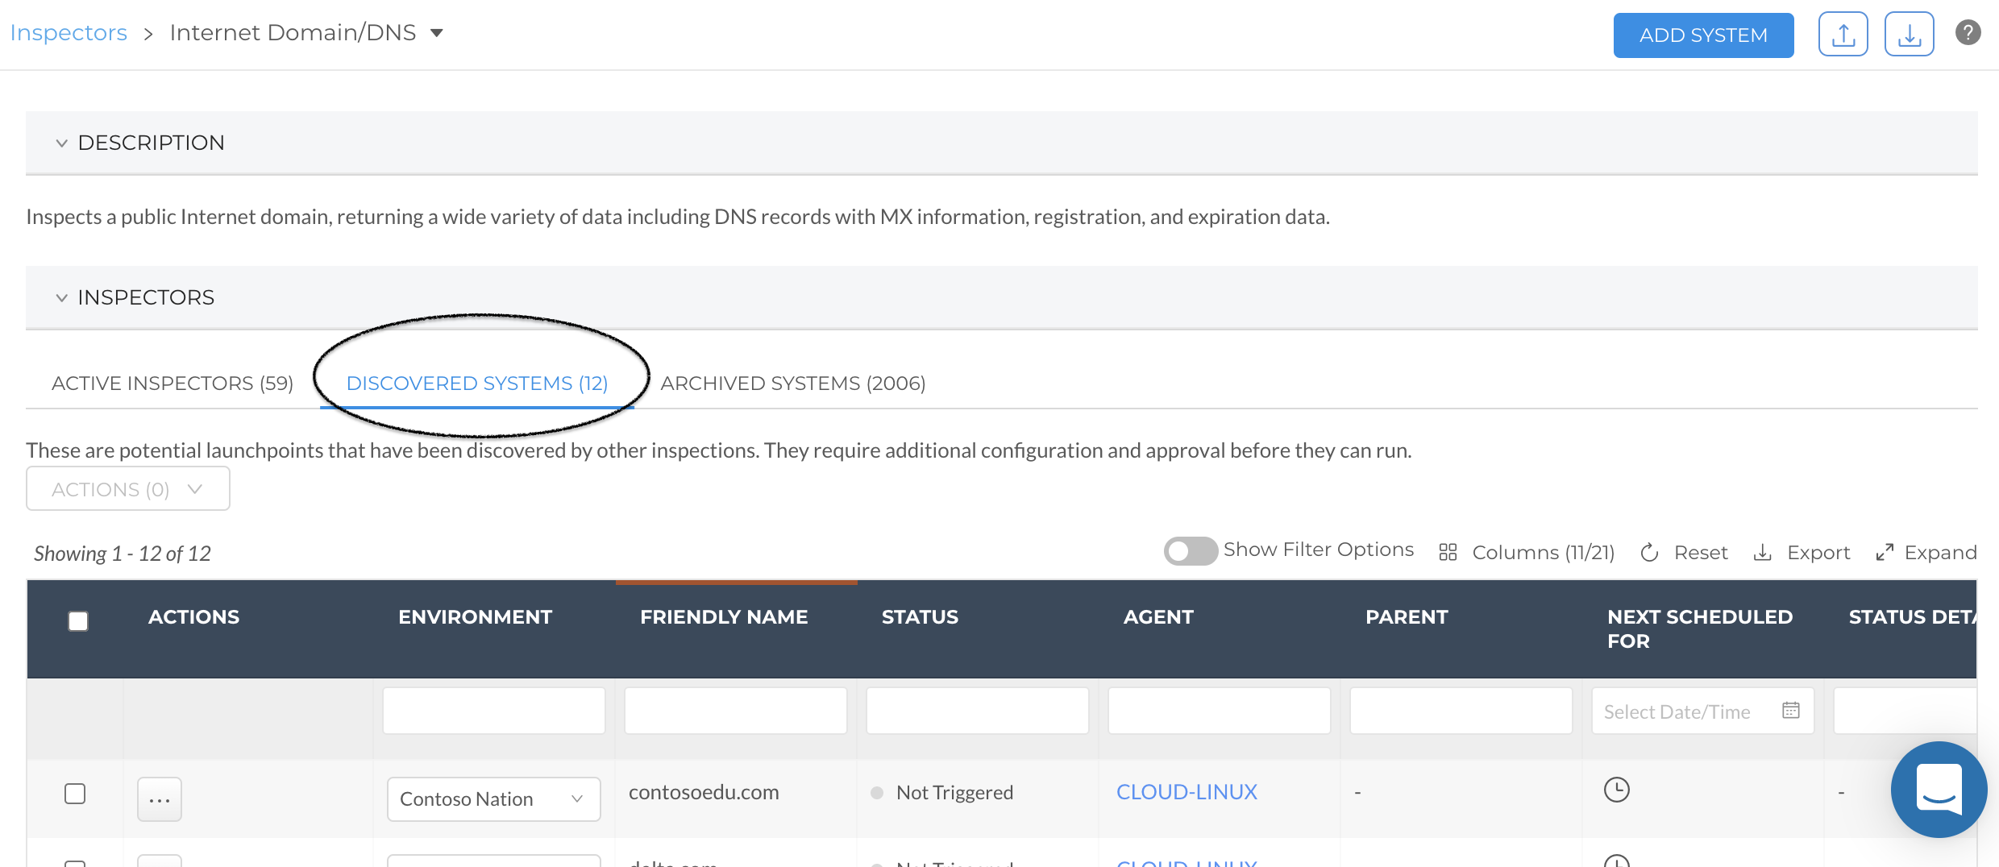Open the help question mark icon
This screenshot has width=1999, height=867.
1968,33
